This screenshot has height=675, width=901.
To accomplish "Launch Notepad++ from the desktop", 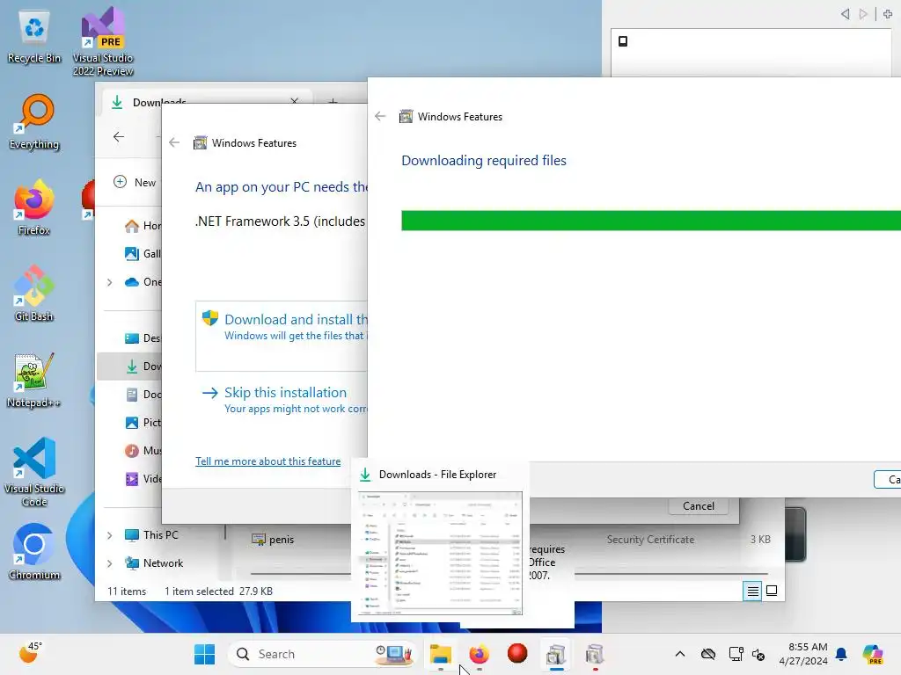I will (34, 380).
